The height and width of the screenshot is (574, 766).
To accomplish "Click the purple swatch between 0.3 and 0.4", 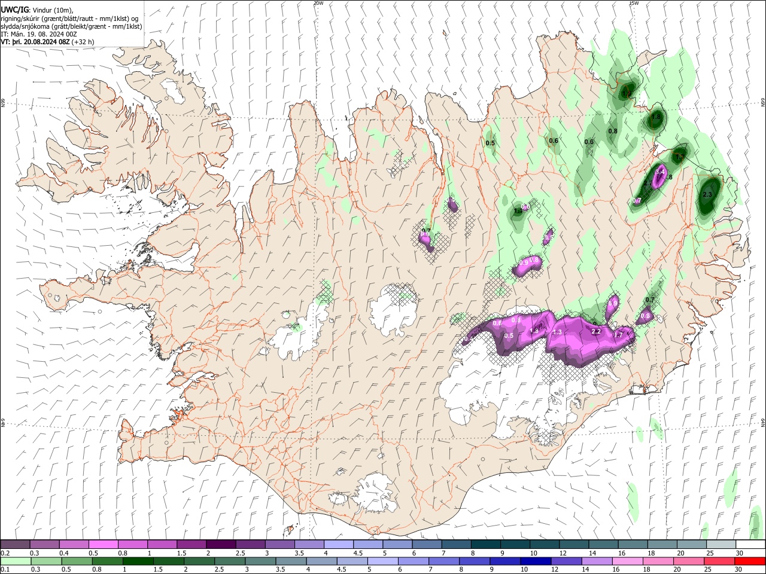I will coord(45,544).
